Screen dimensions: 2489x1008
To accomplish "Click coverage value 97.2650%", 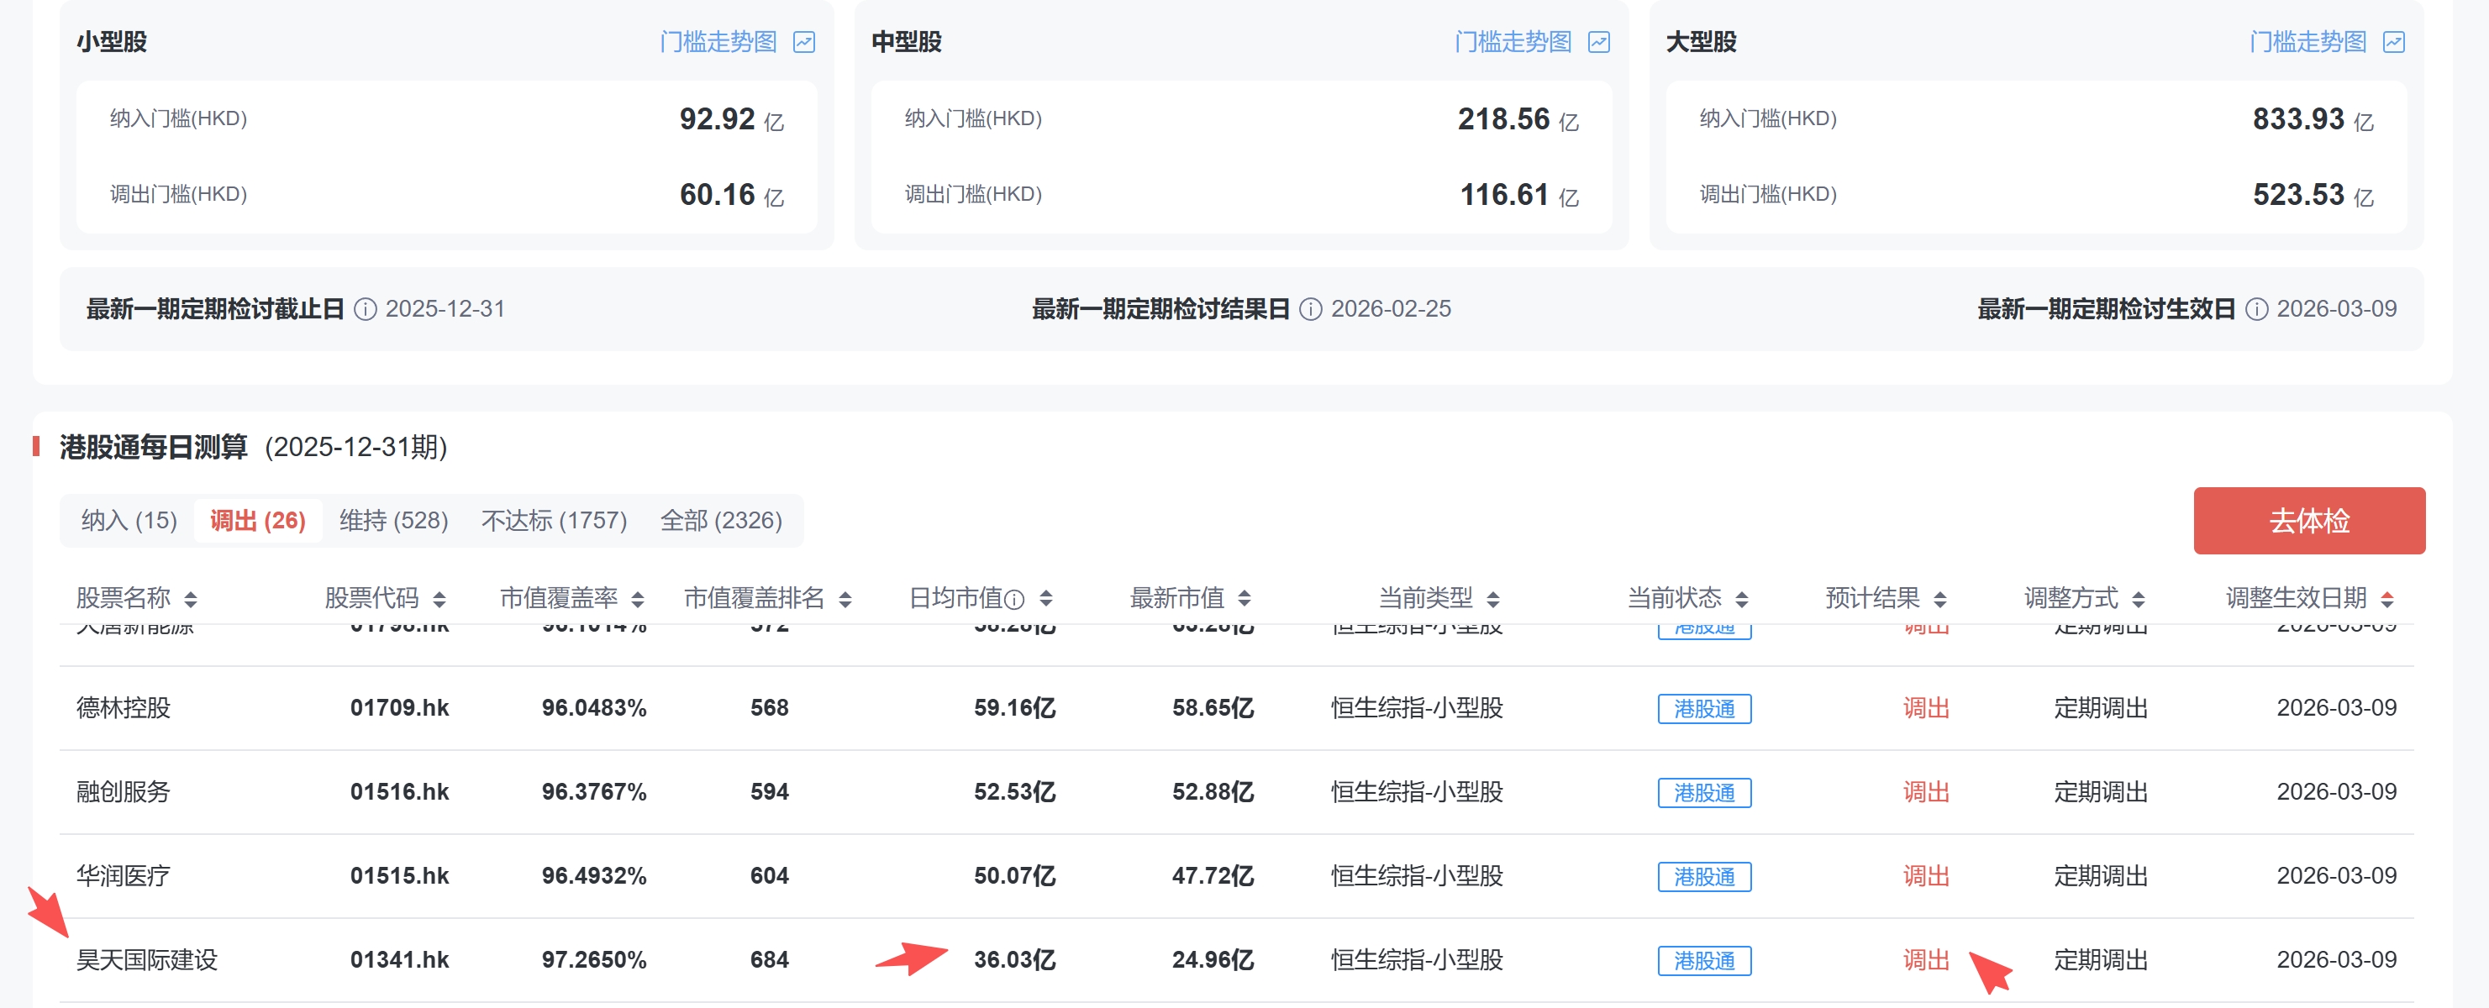I will 594,961.
